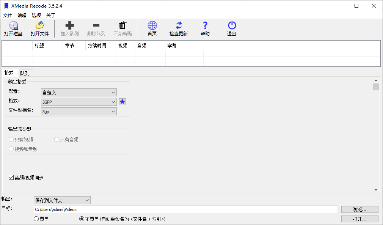This screenshot has height=225, width=383.
Task: Open the 选项 menu
Action: click(x=36, y=15)
